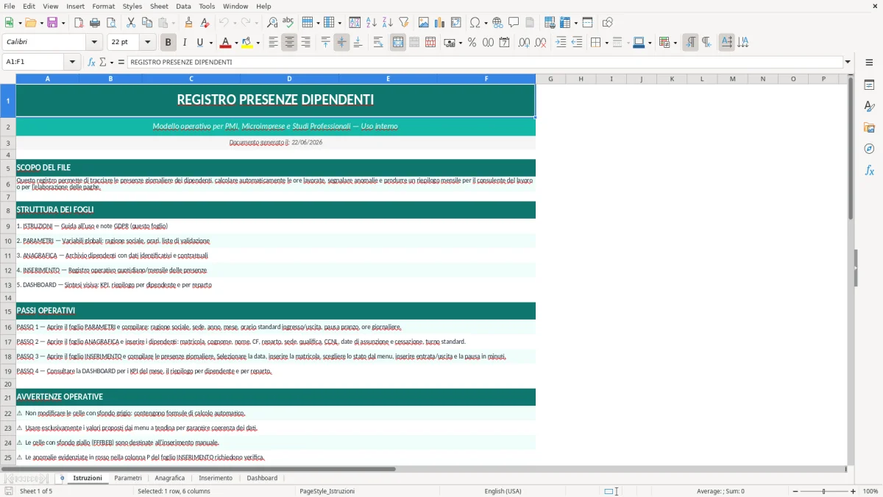Export directly as PDF
The height and width of the screenshot is (497, 883).
tap(79, 23)
